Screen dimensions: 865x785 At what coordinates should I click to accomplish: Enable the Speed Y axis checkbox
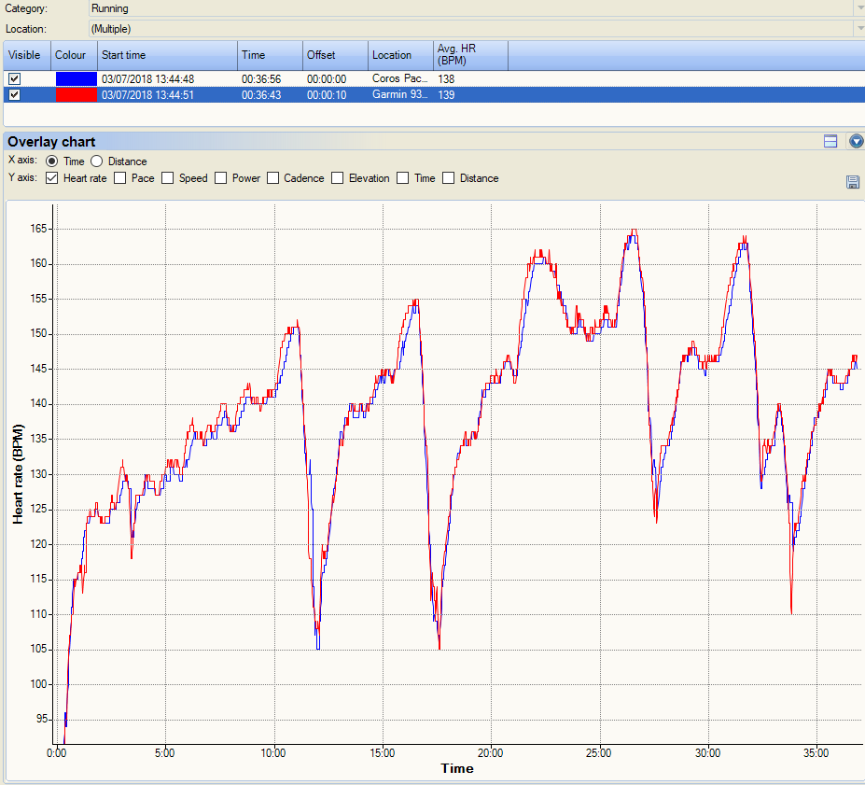coord(168,177)
